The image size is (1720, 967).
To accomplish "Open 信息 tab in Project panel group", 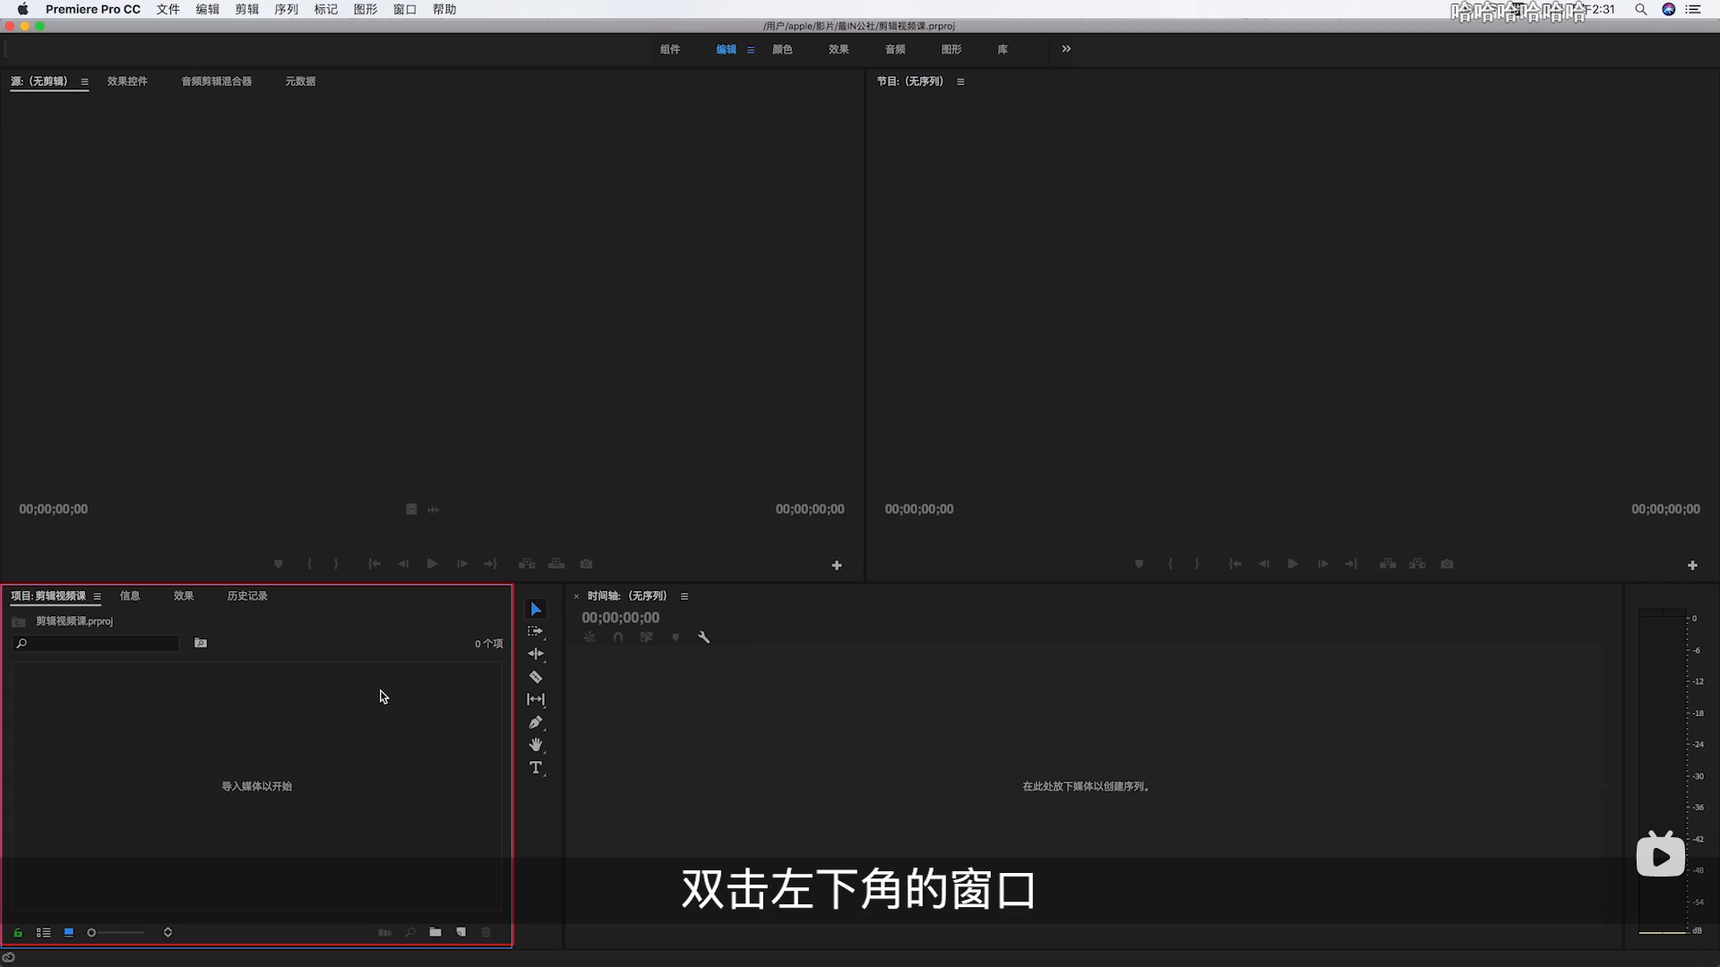I will [130, 596].
